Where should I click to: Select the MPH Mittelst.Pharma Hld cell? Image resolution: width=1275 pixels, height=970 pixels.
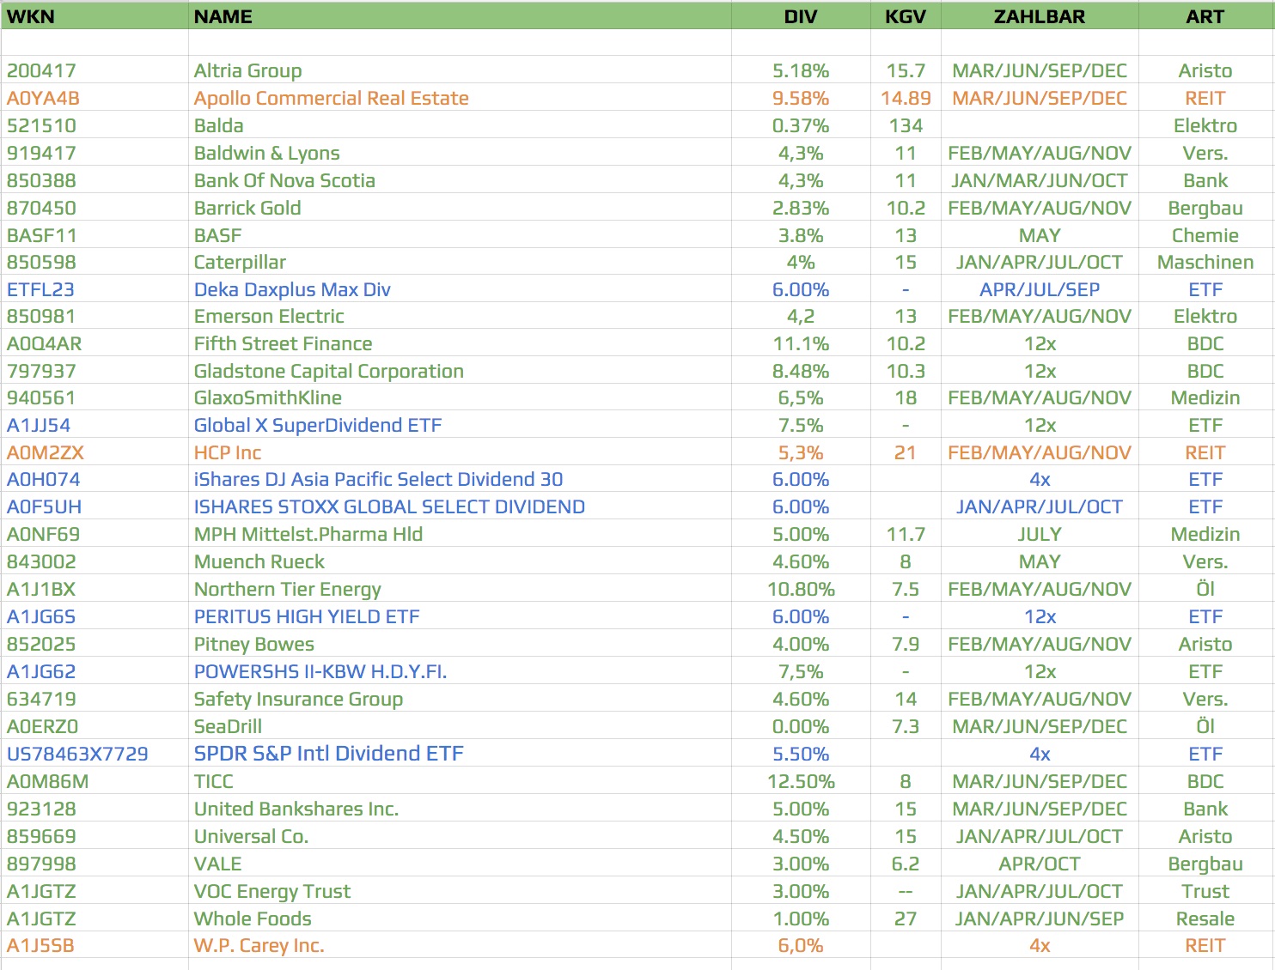(460, 534)
